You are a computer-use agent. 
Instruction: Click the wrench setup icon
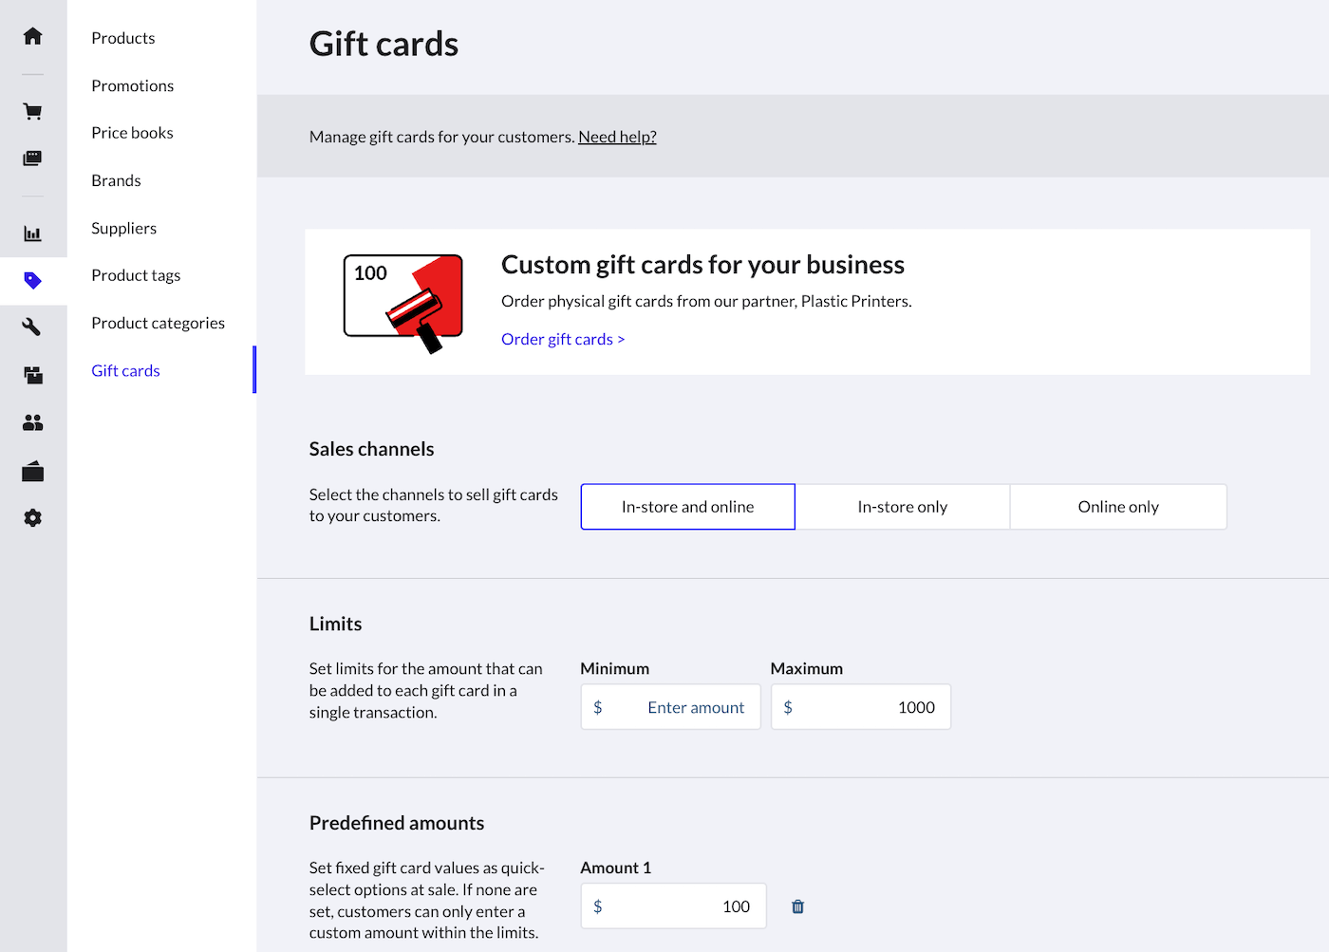[x=33, y=327]
